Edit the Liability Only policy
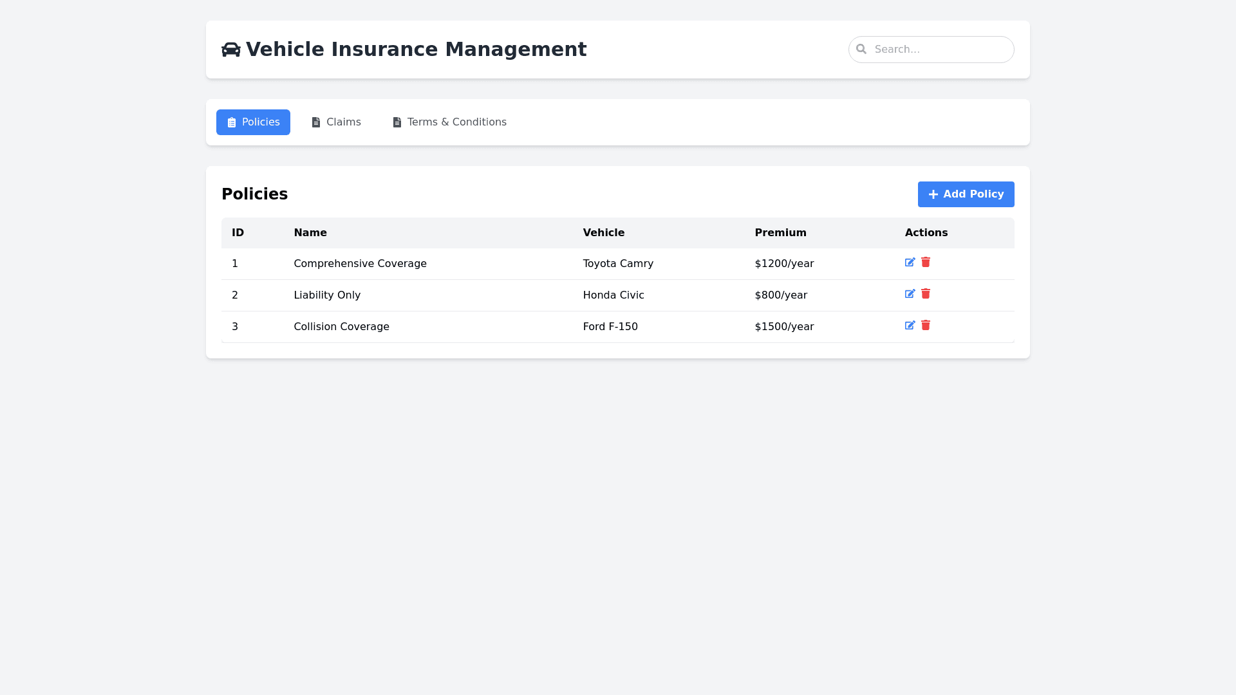Viewport: 1236px width, 695px height. click(x=910, y=294)
